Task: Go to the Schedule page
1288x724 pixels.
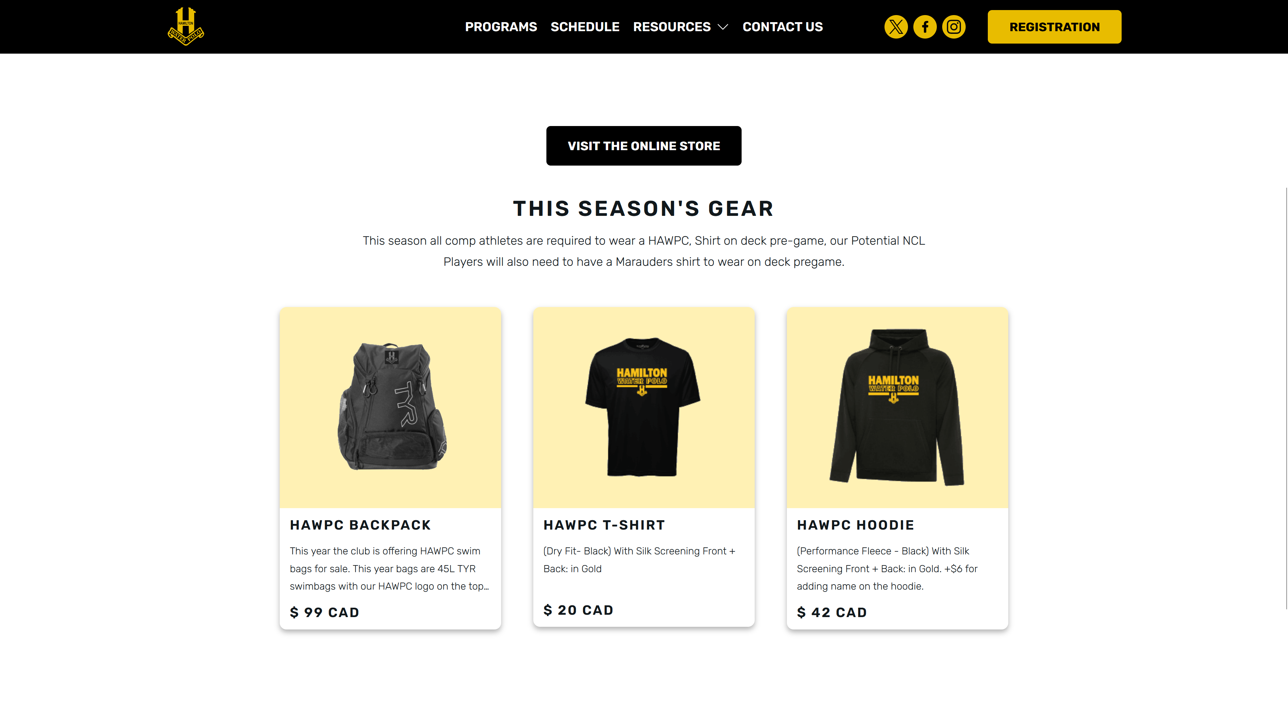Action: [585, 27]
